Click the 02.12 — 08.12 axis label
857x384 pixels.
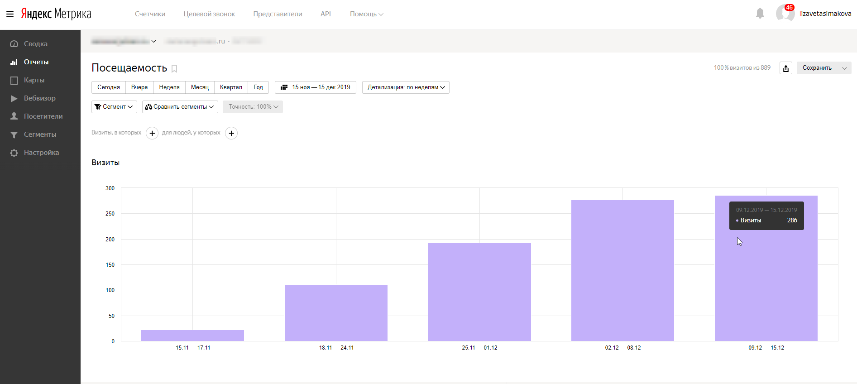[622, 348]
